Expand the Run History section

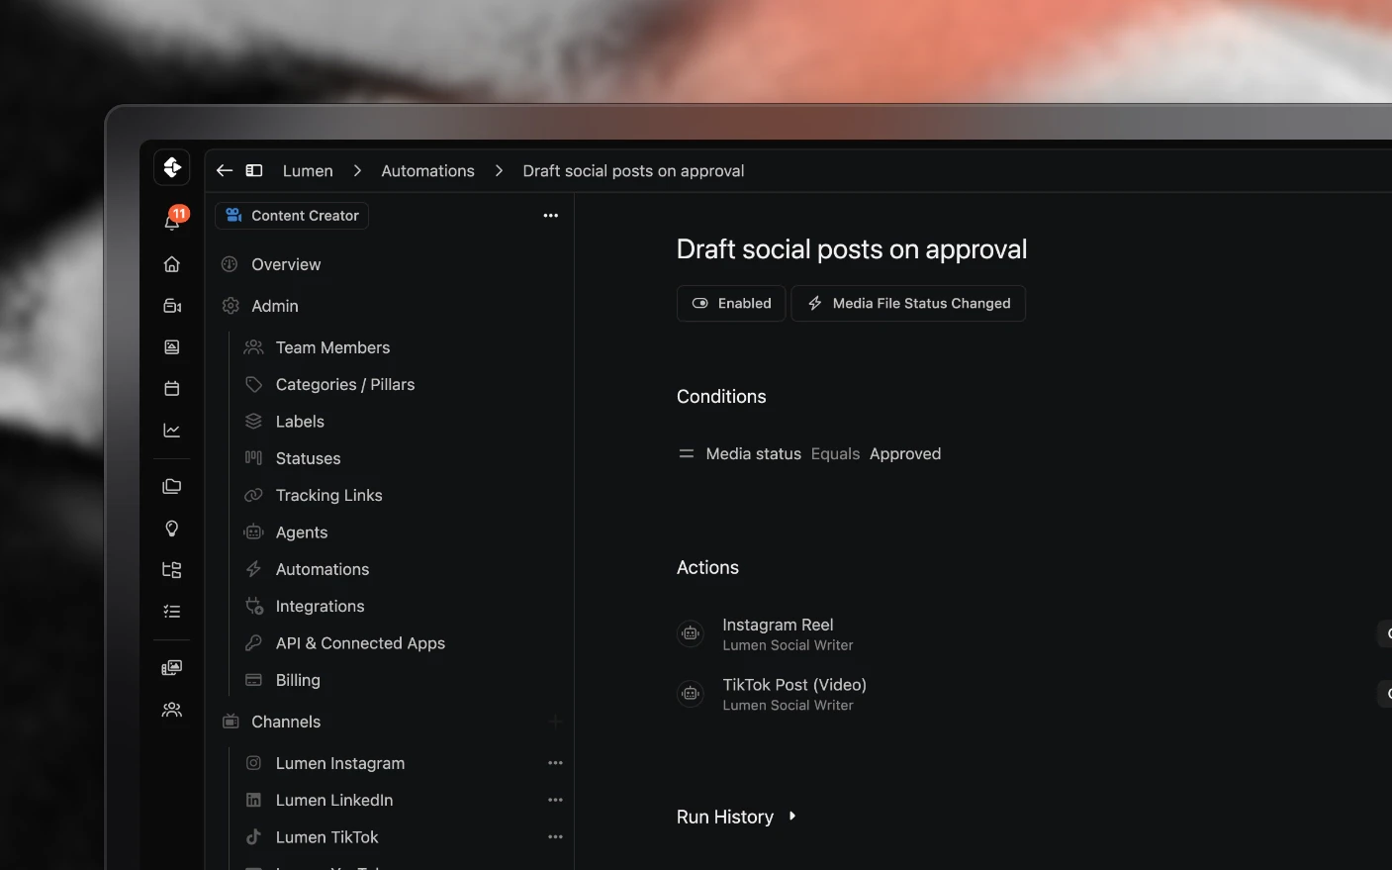737,817
